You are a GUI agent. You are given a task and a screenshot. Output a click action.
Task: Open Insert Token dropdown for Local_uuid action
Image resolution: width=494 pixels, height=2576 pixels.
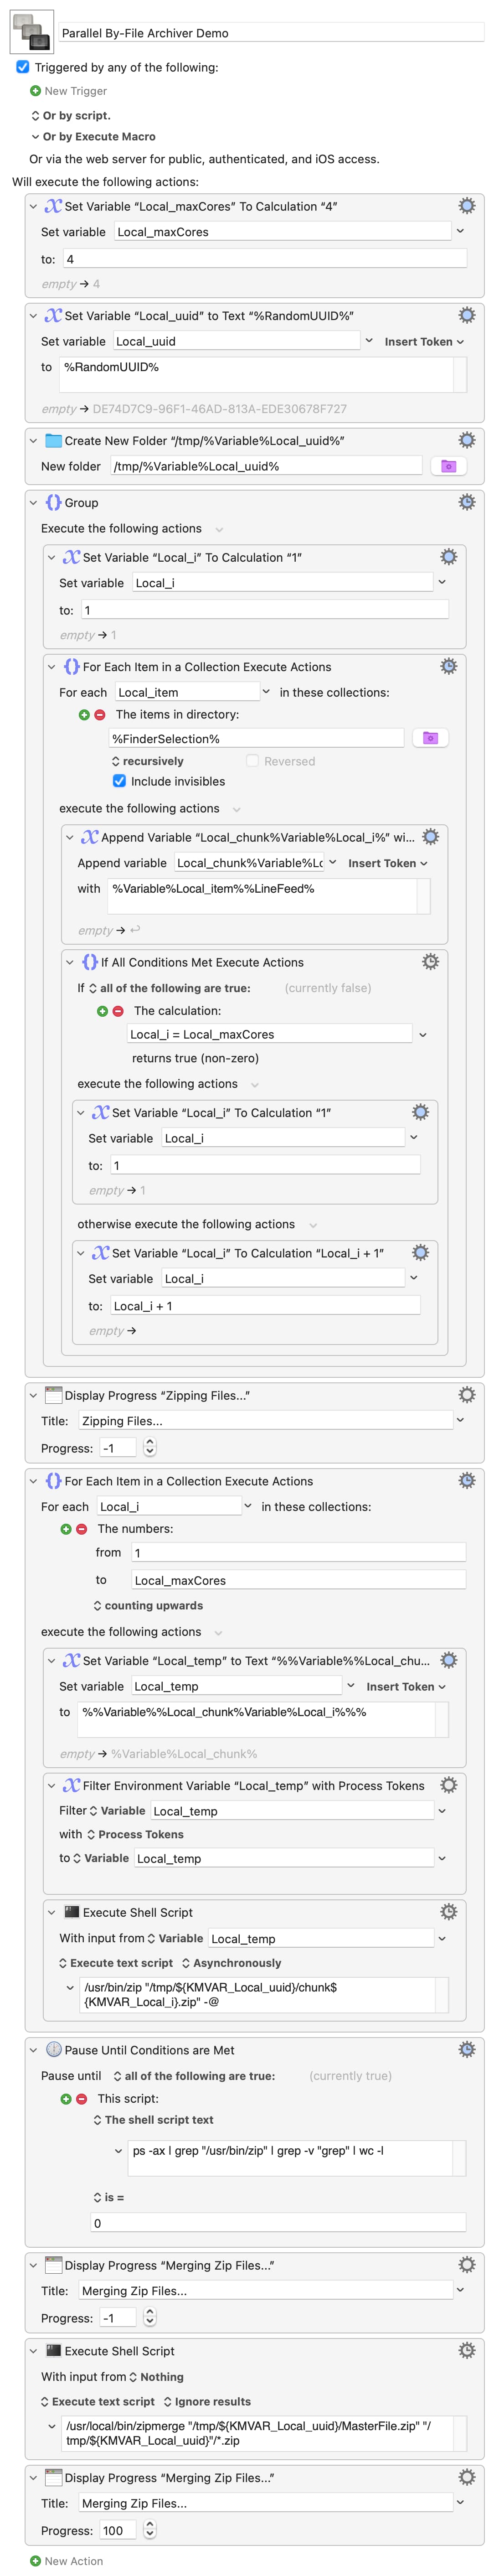[x=424, y=342]
